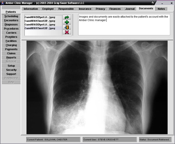The image size is (175, 144).
Task: Click the Security sidebar button
Action: pyautogui.click(x=11, y=70)
